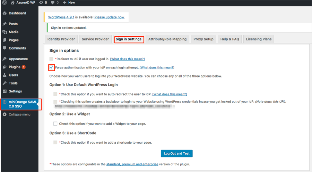Click the Please update now link
This screenshot has height=172, width=312.
[109, 17]
